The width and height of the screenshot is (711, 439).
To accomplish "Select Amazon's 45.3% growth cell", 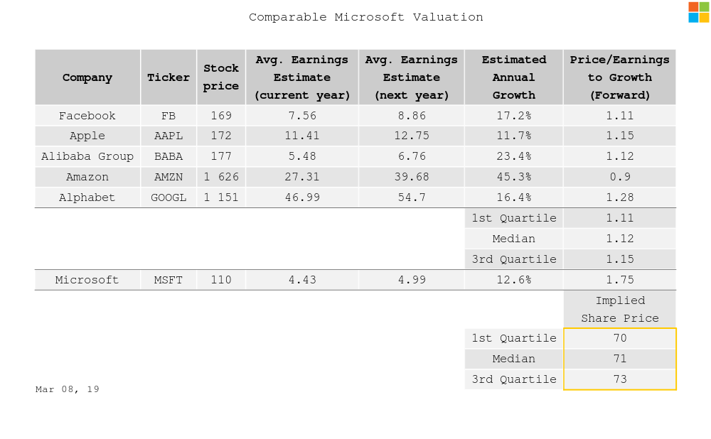I will tap(514, 177).
